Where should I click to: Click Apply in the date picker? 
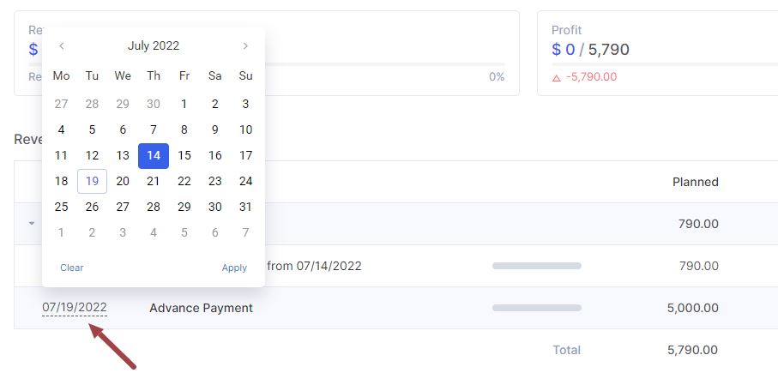click(234, 268)
